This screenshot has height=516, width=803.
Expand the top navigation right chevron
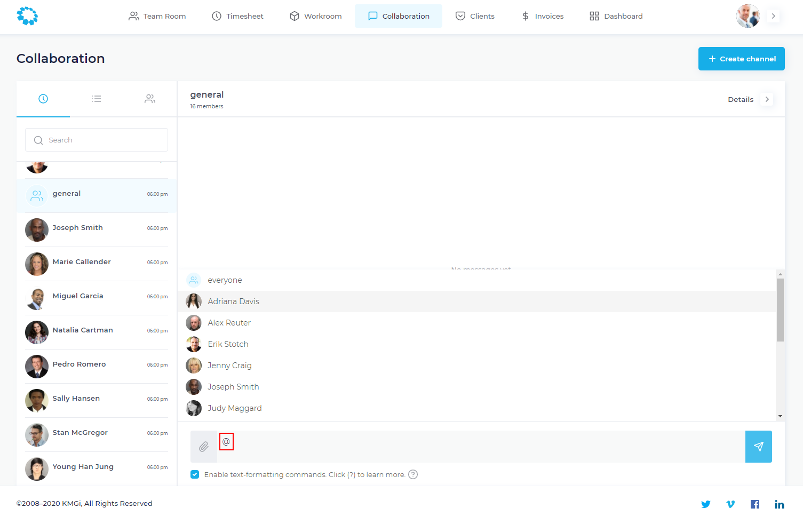tap(773, 16)
